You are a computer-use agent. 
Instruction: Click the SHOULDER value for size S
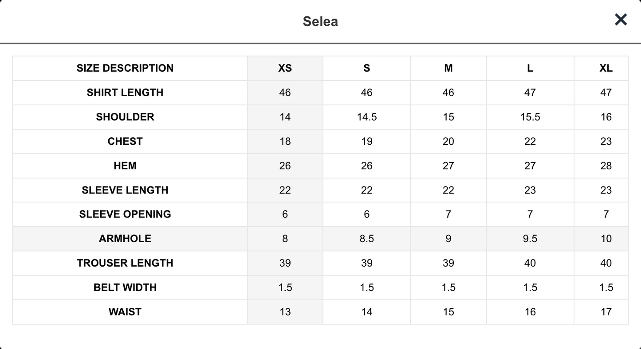click(367, 117)
